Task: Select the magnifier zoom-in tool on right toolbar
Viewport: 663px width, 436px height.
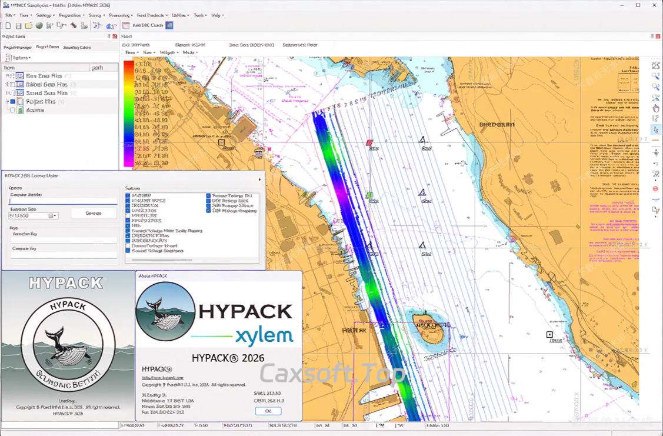Action: [x=655, y=76]
